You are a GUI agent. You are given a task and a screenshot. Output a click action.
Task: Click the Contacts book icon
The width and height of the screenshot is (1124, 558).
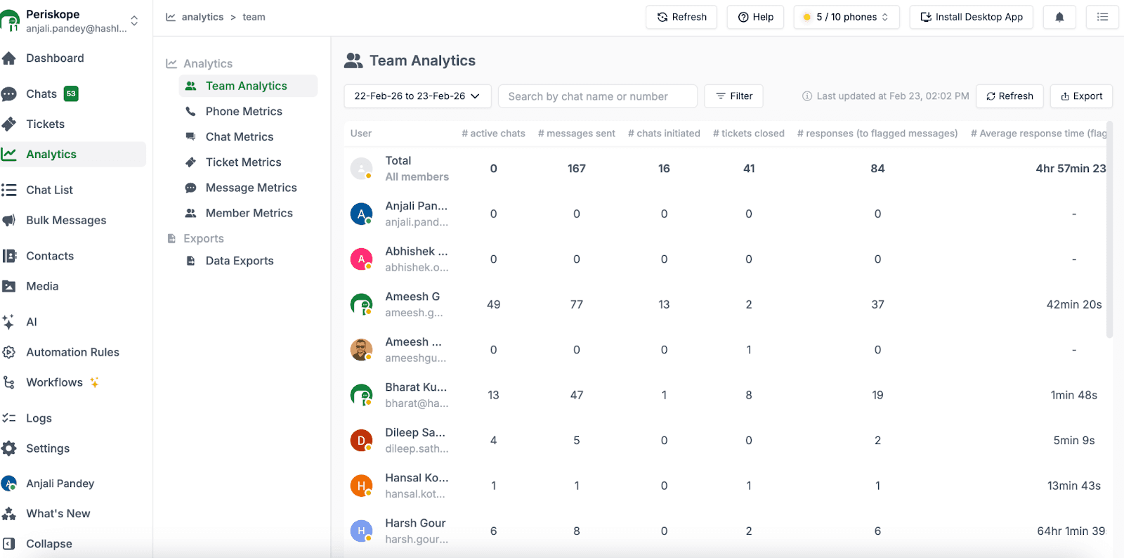click(9, 256)
